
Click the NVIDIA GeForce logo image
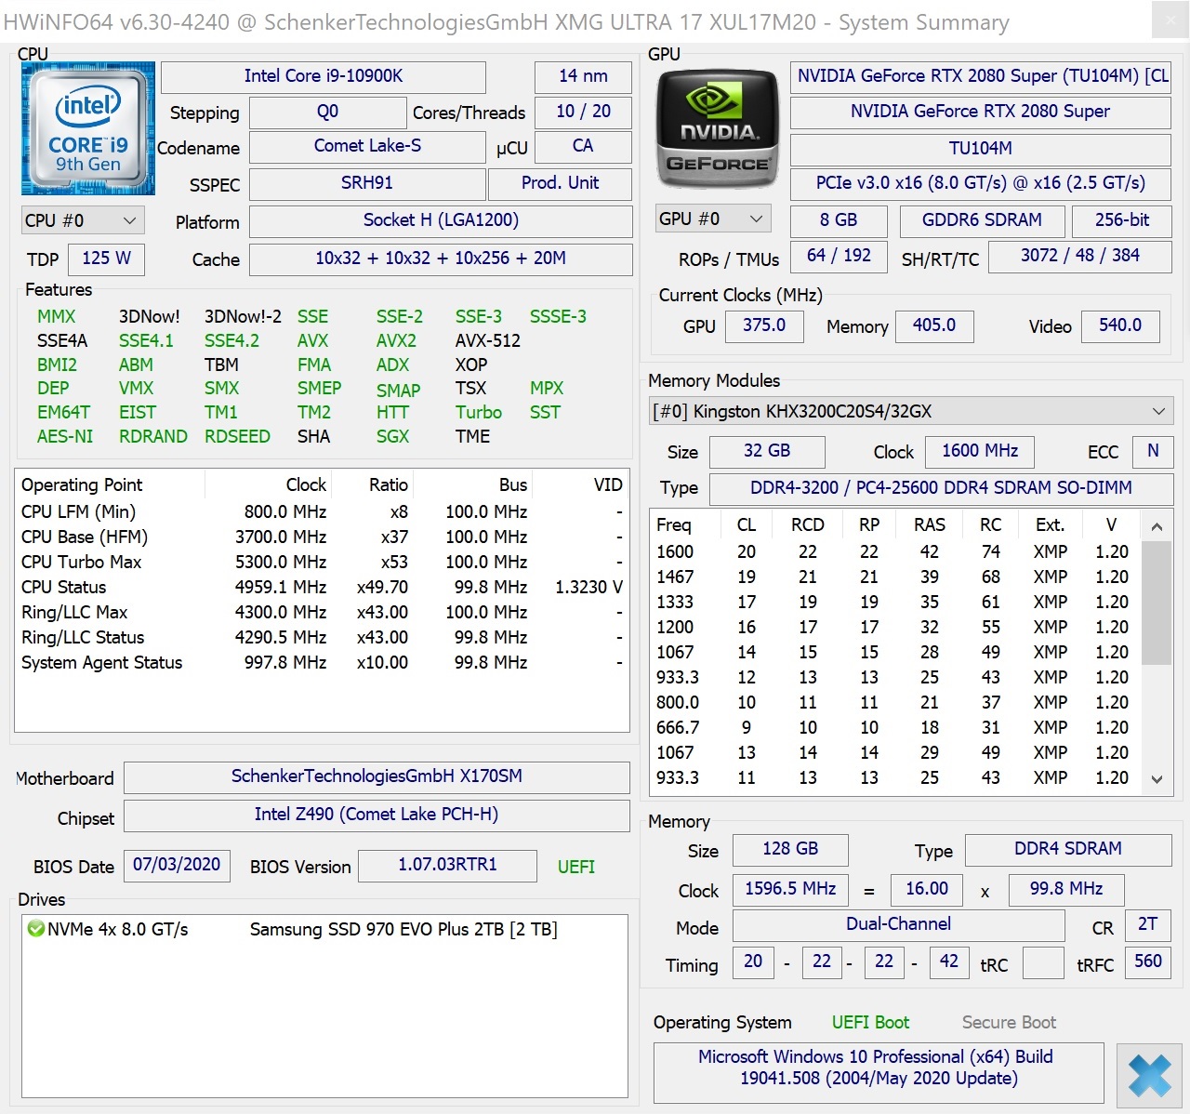pos(717,128)
